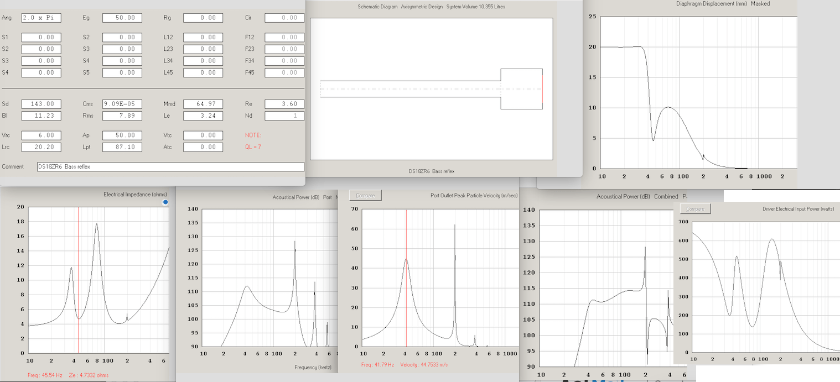This screenshot has height=382, width=840.
Task: Click the red QL = 7 text
Action: coord(253,148)
